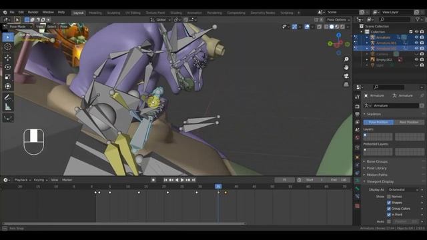Open the Bone Constraints properties tab
Image resolution: width=427 pixels, height=240 pixels.
click(x=358, y=196)
